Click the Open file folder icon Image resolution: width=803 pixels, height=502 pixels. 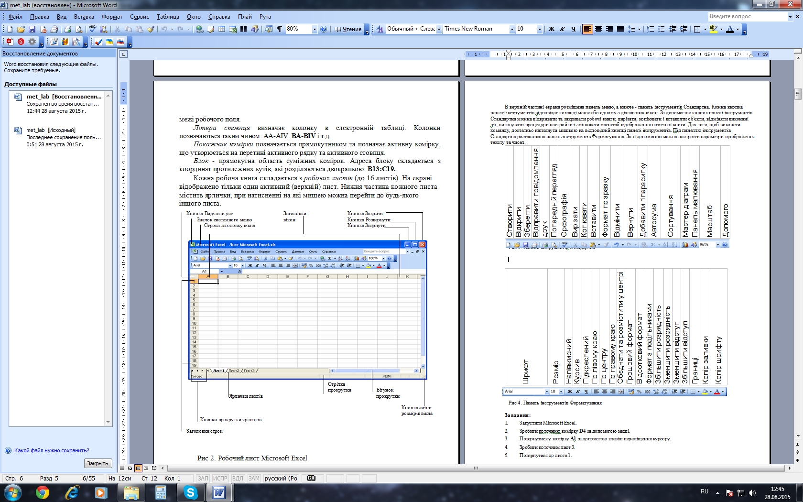(x=21, y=29)
